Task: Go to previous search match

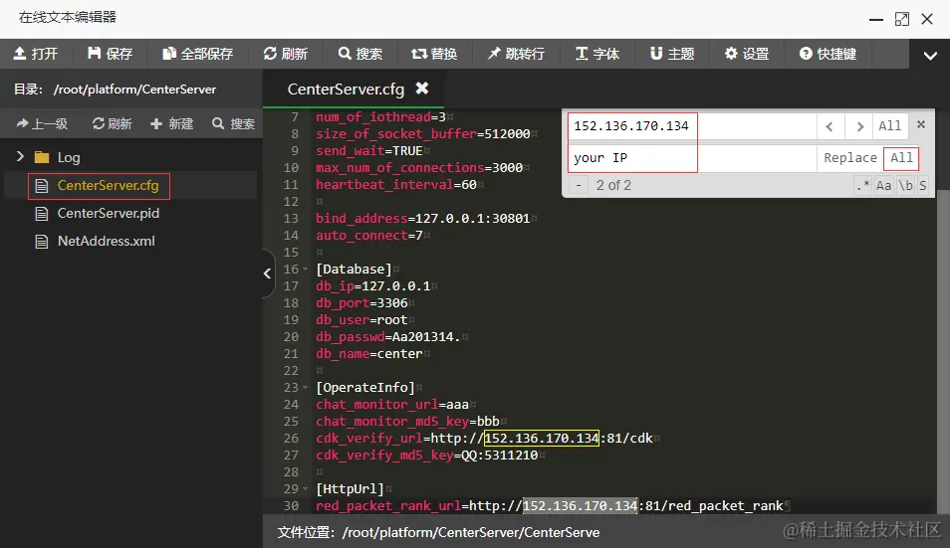Action: click(830, 126)
